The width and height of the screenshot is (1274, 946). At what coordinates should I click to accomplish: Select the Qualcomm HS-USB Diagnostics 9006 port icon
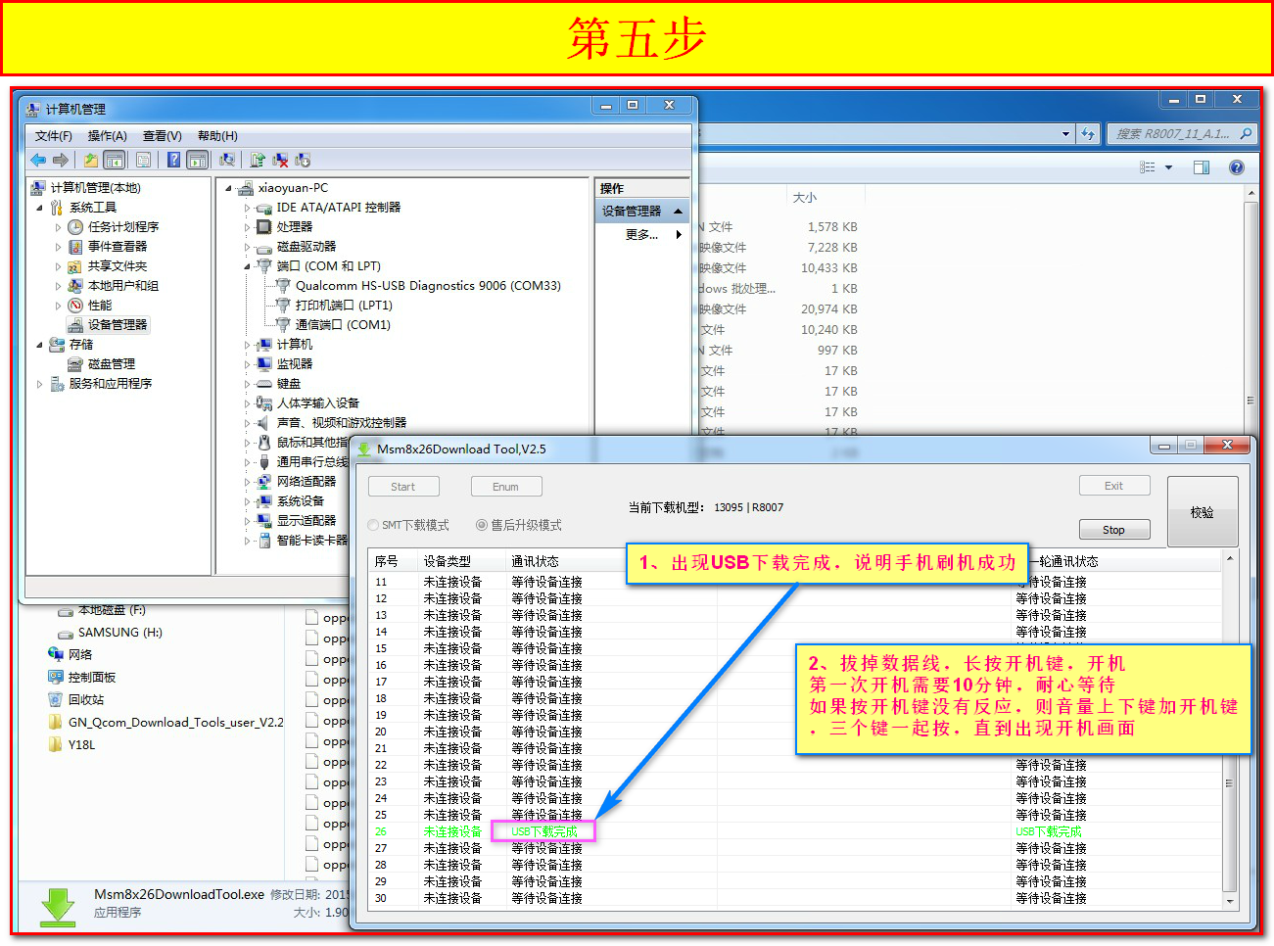pos(283,286)
